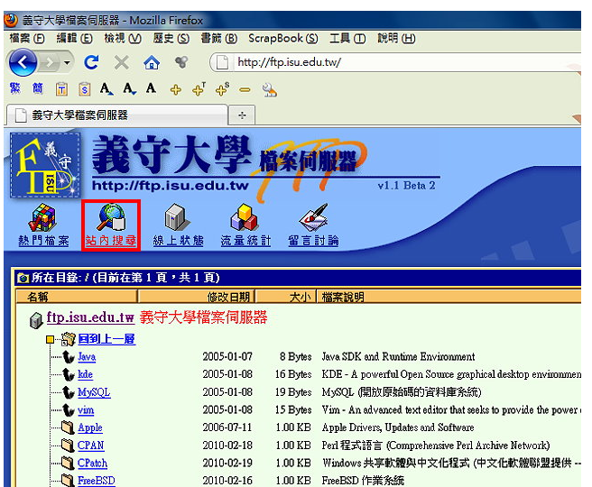592x487 pixels.
Task: Click the second A font-size icon
Action: tap(130, 89)
